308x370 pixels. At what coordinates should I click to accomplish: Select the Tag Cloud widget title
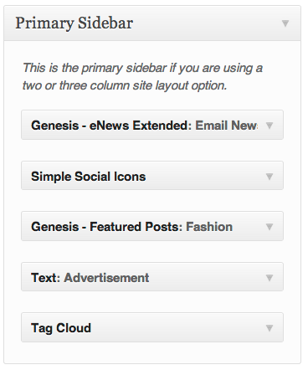61,328
